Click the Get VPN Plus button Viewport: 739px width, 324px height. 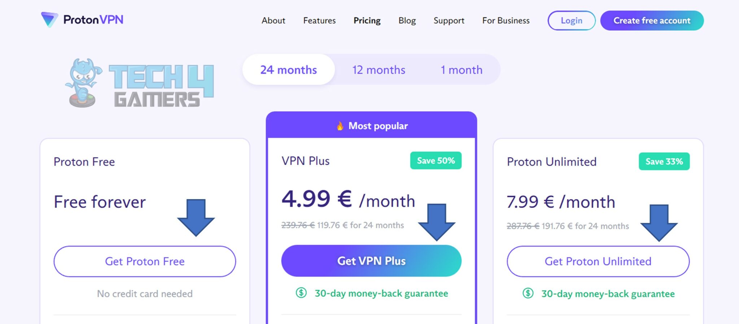click(371, 261)
